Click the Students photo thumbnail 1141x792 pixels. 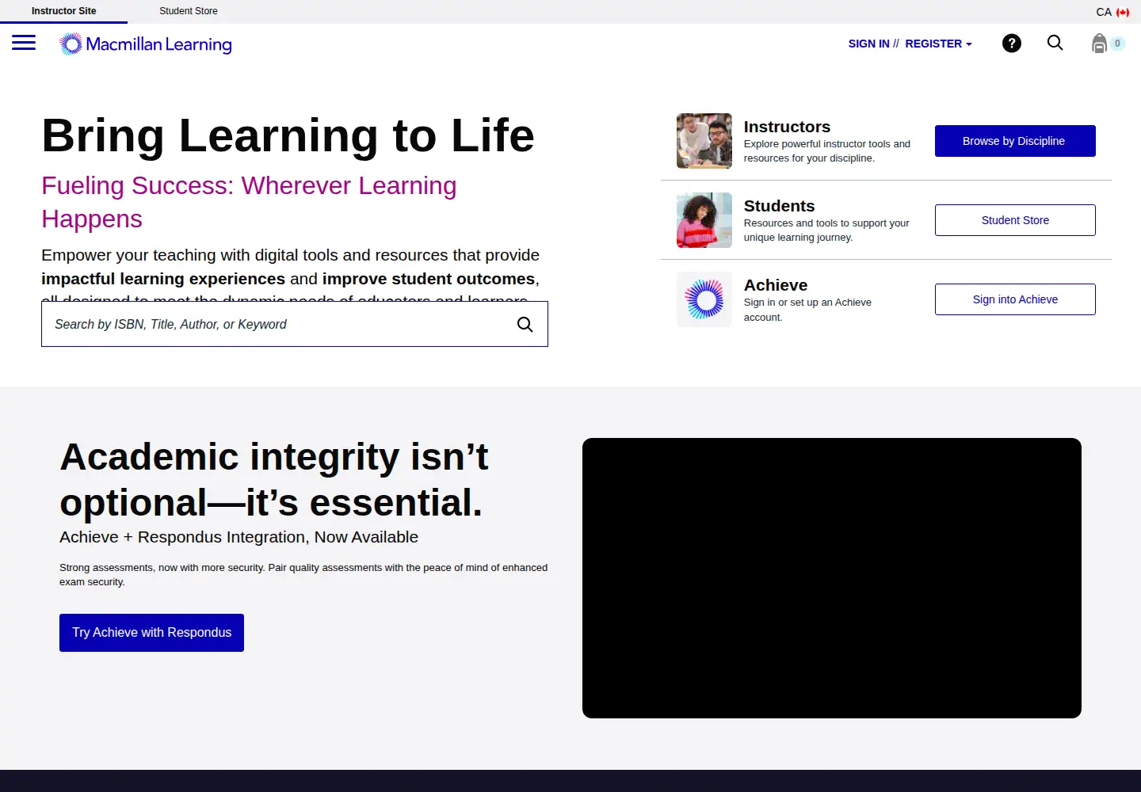point(704,220)
